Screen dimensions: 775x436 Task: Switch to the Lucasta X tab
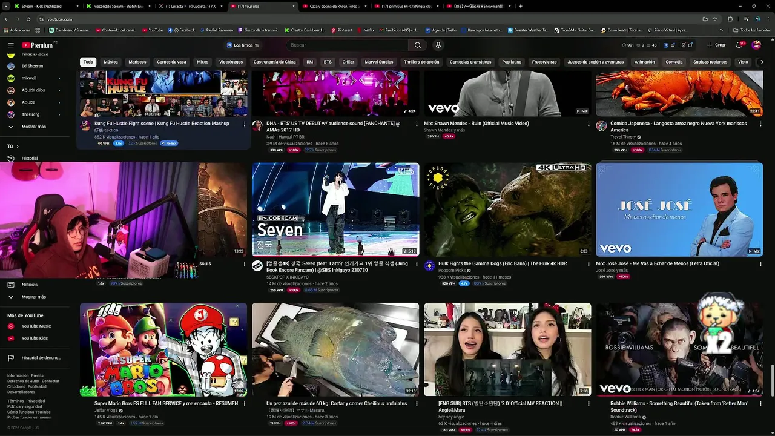coord(190,6)
